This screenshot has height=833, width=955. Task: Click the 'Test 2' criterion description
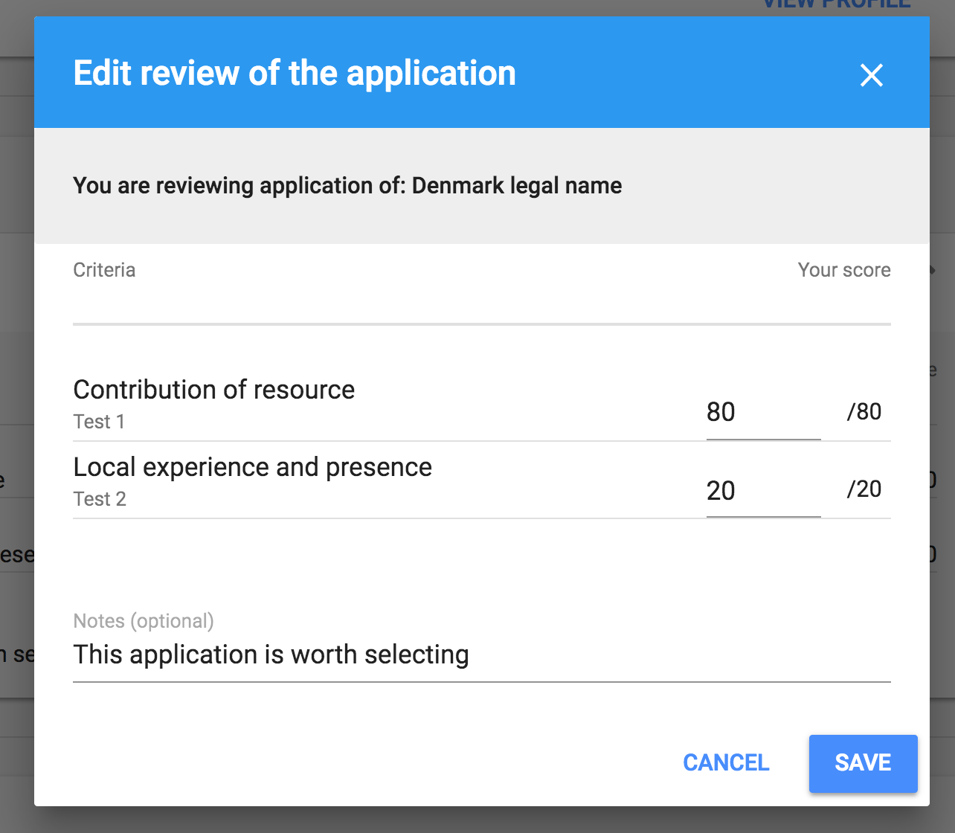(x=100, y=499)
